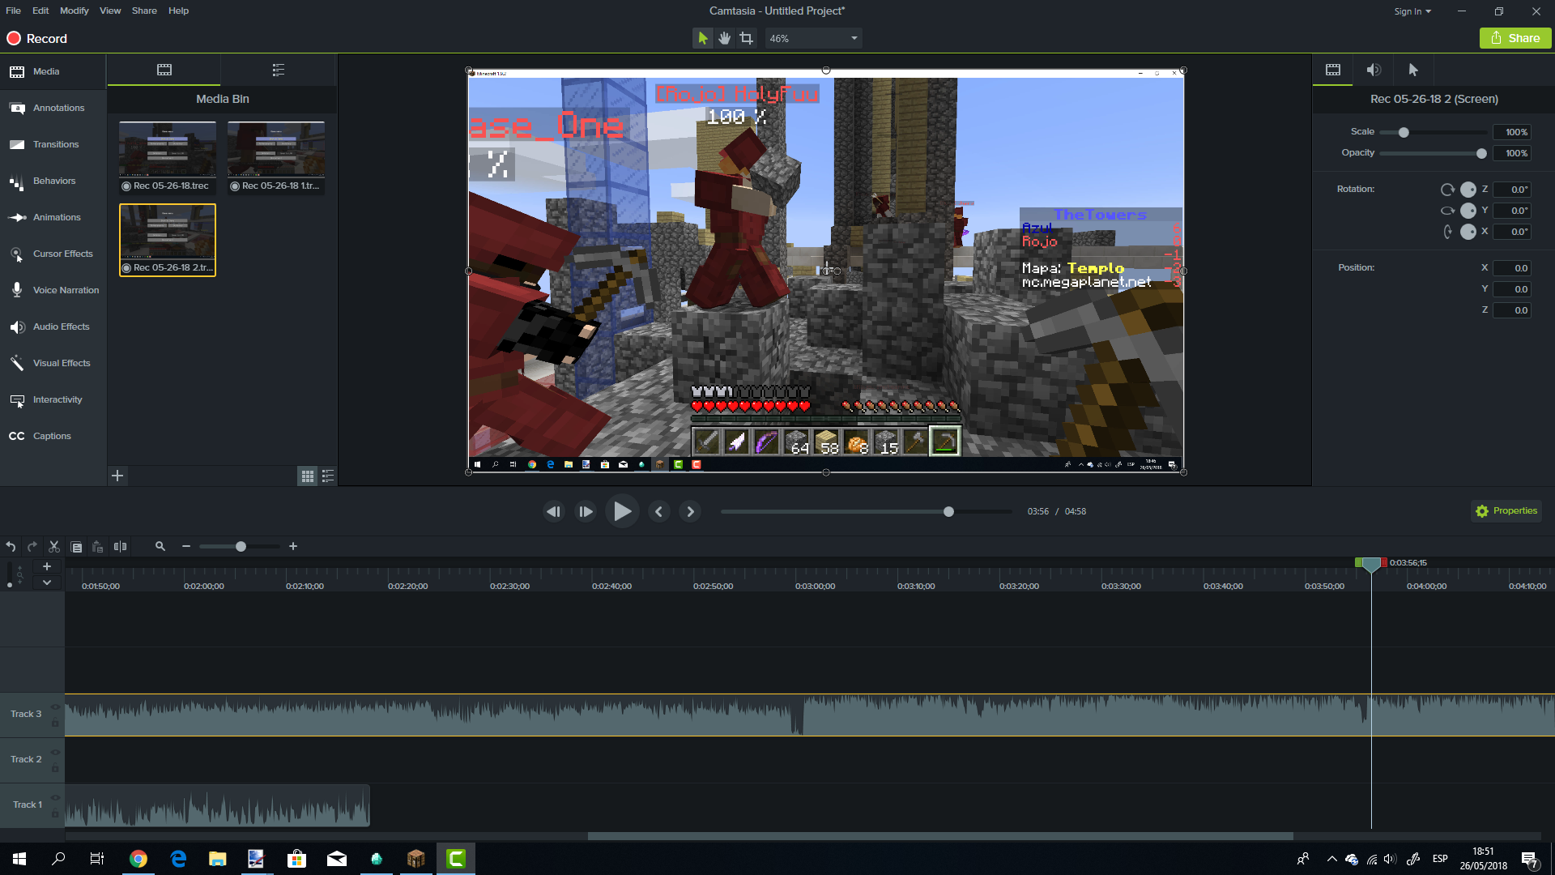The height and width of the screenshot is (875, 1555).
Task: Toggle Track 2 visibility eye
Action: pyautogui.click(x=55, y=753)
